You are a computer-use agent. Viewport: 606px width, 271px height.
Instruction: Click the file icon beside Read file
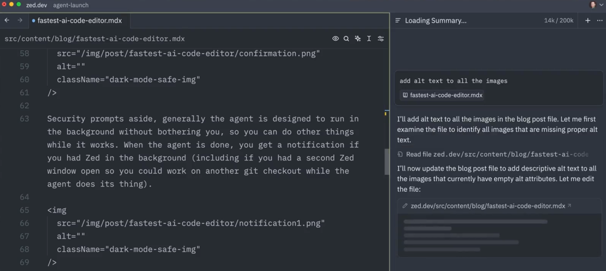pyautogui.click(x=400, y=154)
